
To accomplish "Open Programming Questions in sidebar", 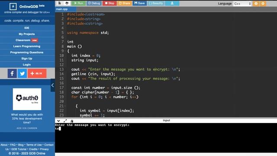I will pyautogui.click(x=27, y=52).
